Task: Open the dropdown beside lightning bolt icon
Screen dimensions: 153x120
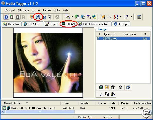Action: pyautogui.click(x=72, y=17)
